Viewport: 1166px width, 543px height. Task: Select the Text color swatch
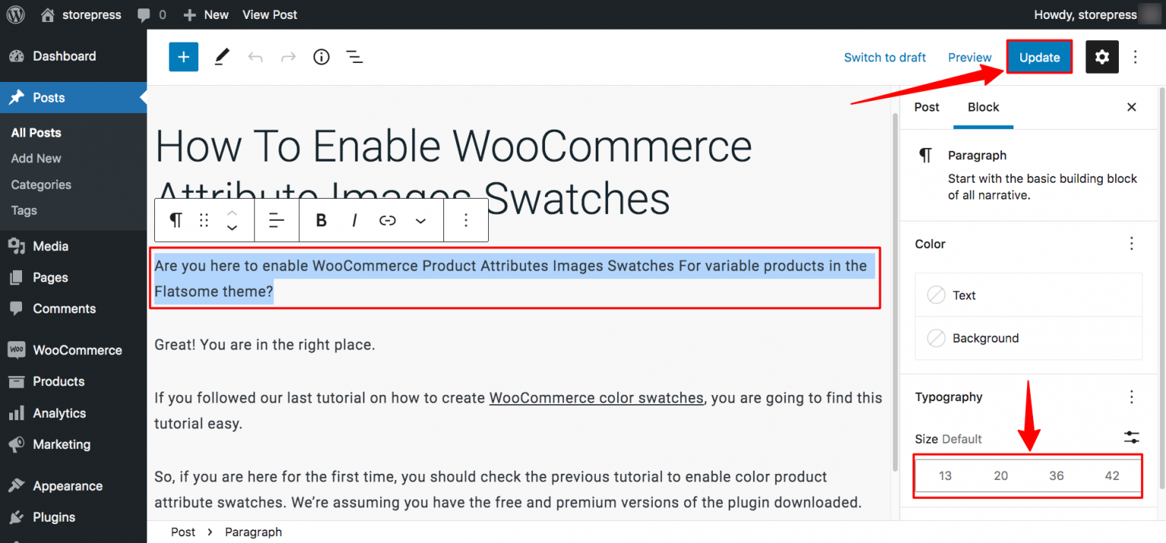(1029, 295)
